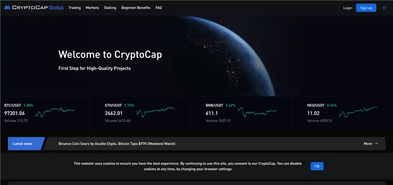Select the BTC/USDT pair label

[x=13, y=105]
